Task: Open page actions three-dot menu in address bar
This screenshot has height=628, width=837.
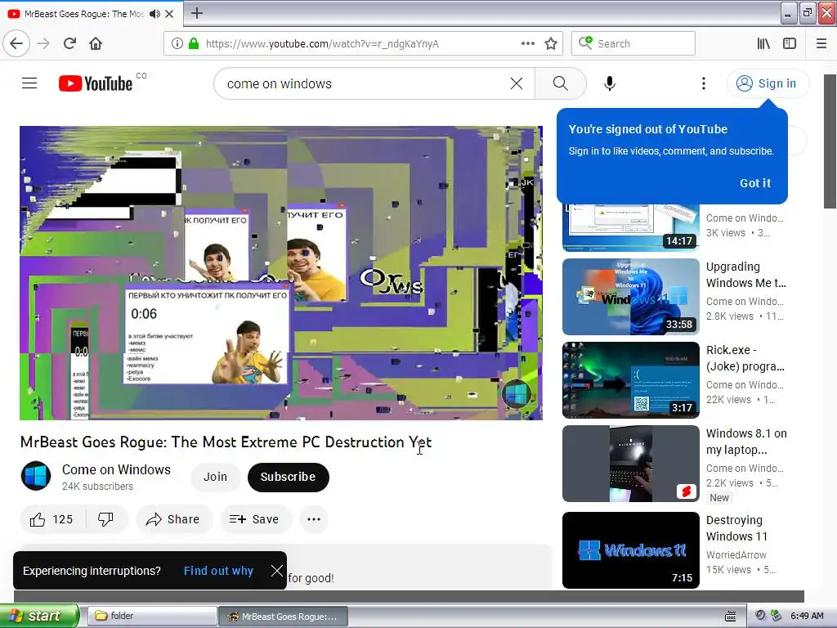Action: (528, 43)
